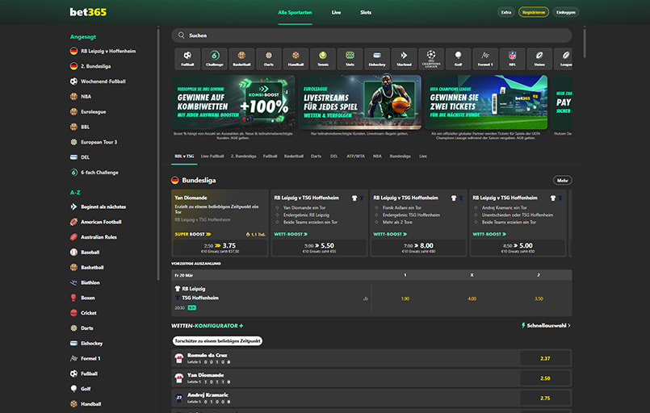Expand the Wetten-Konfigurator plus sign
Image resolution: width=650 pixels, height=413 pixels.
click(x=241, y=326)
